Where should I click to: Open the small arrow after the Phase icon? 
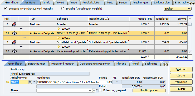click(x=97, y=90)
